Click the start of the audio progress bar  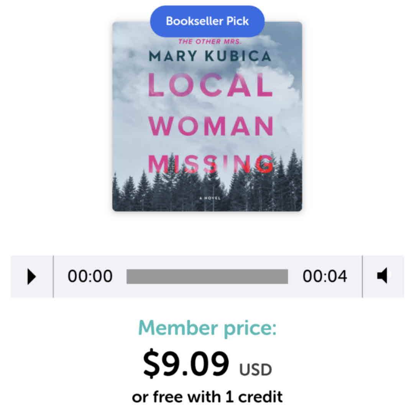tap(128, 276)
